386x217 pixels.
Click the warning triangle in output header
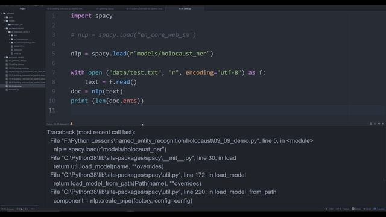point(71,124)
